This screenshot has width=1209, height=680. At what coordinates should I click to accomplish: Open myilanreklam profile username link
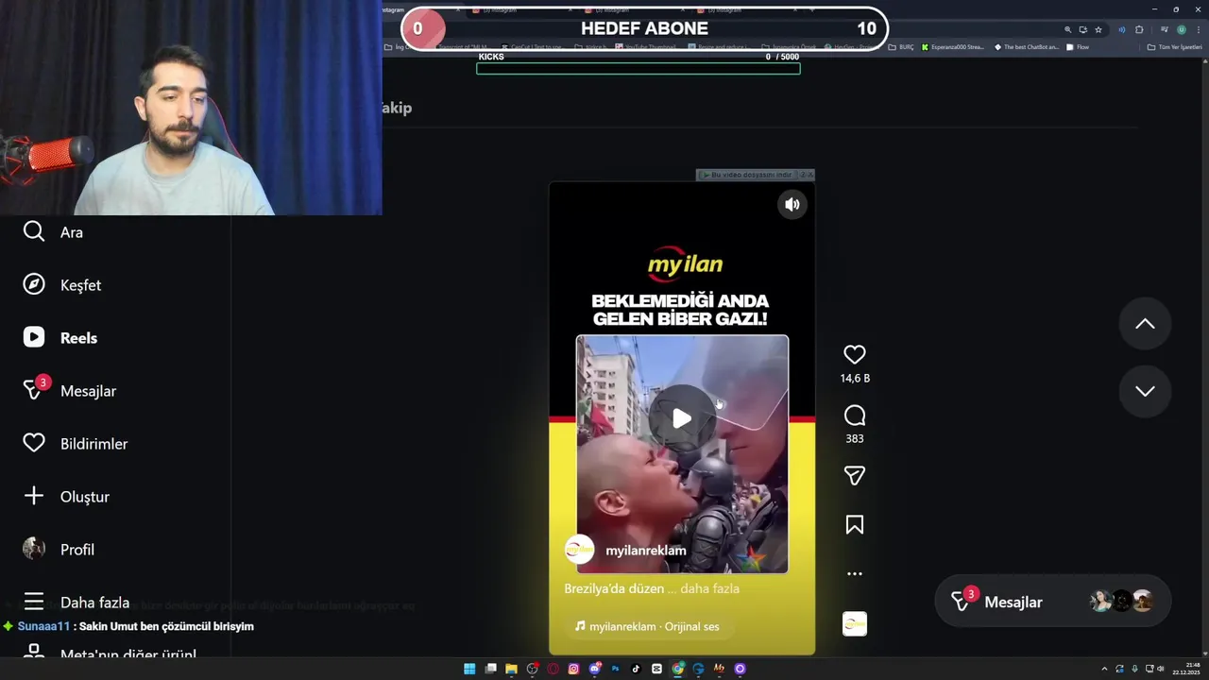[x=646, y=550]
